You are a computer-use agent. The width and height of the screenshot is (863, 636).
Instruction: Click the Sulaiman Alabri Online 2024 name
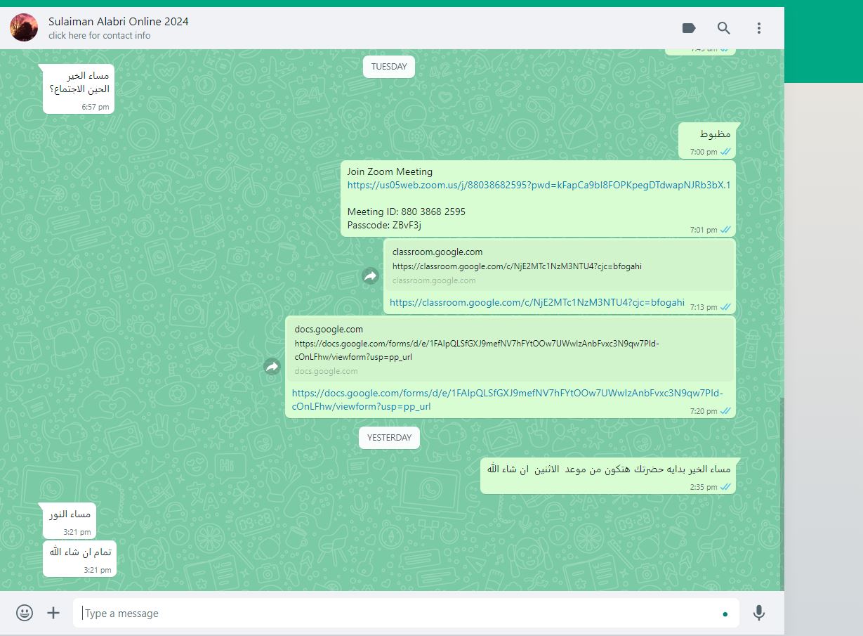coord(119,21)
